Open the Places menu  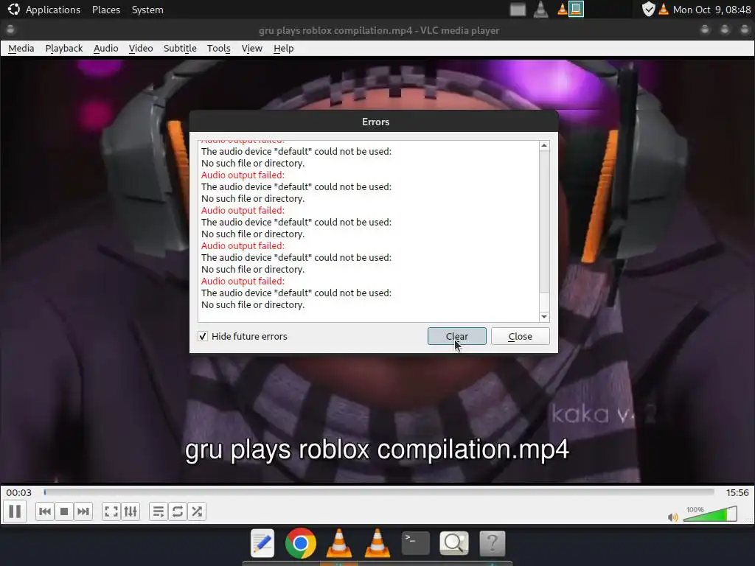coord(106,10)
